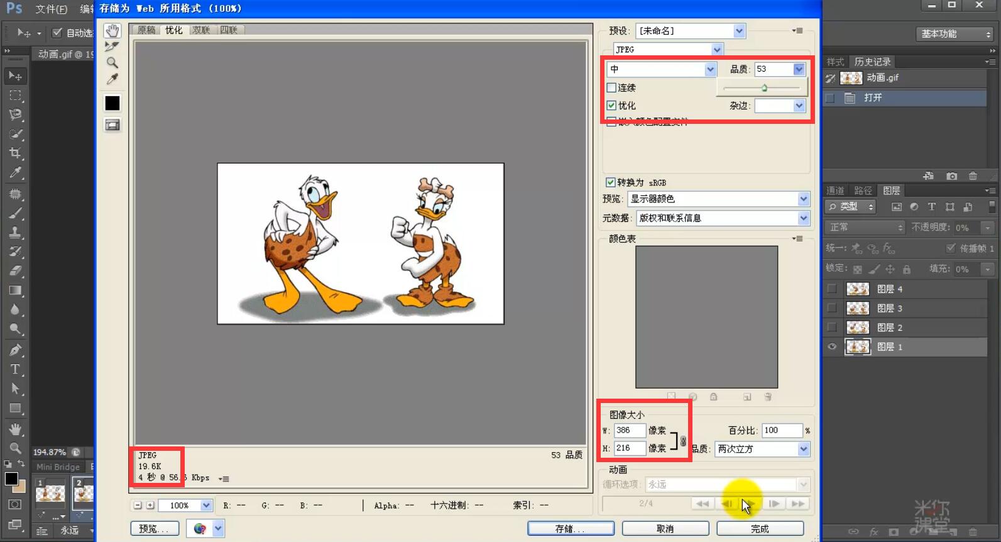Click the 品质 value field showing 53

click(x=774, y=69)
